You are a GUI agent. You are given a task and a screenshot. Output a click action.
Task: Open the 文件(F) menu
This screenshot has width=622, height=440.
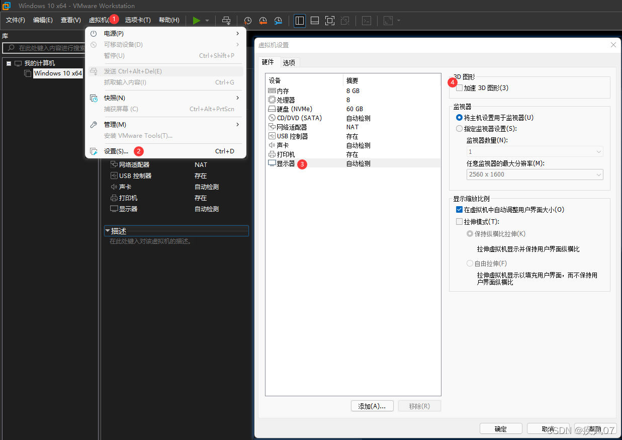[15, 20]
